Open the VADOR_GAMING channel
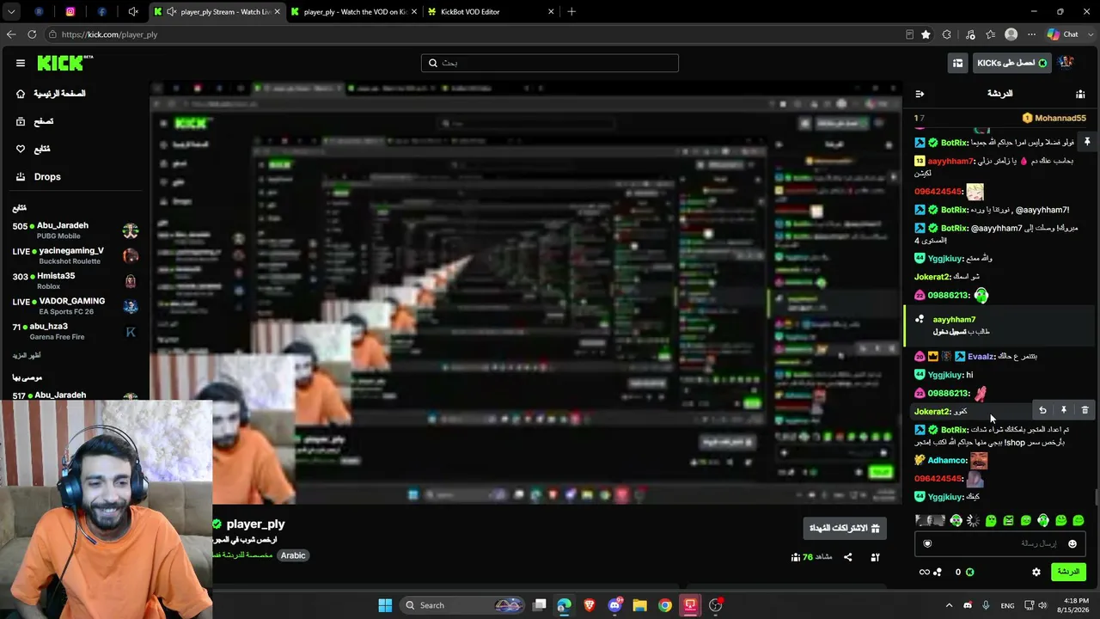1100x619 pixels. pyautogui.click(x=75, y=306)
